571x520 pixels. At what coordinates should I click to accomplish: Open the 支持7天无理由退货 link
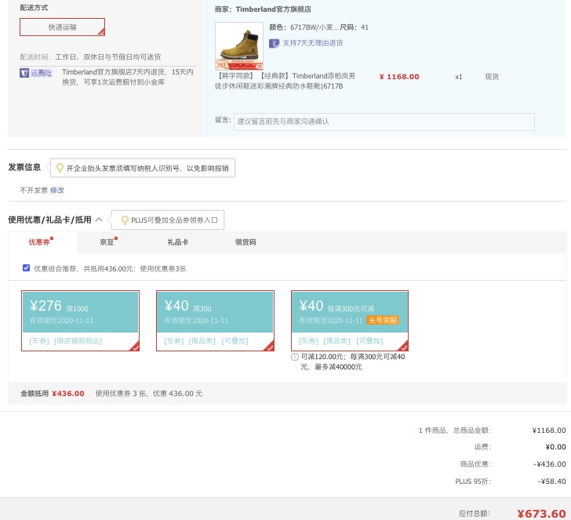pyautogui.click(x=313, y=43)
